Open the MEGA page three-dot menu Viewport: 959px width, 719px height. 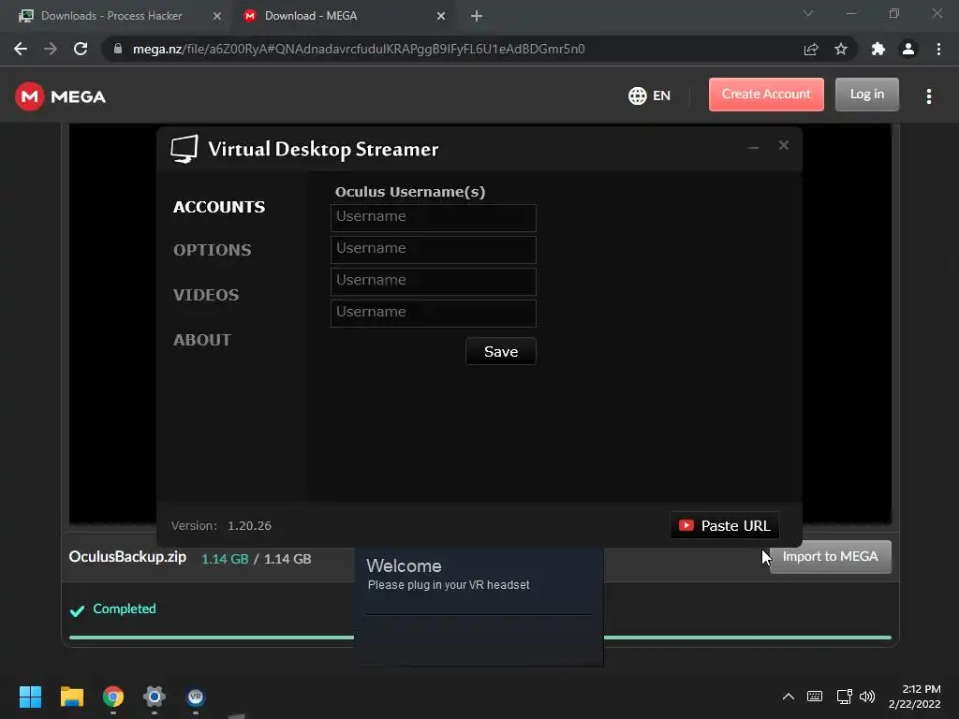928,96
